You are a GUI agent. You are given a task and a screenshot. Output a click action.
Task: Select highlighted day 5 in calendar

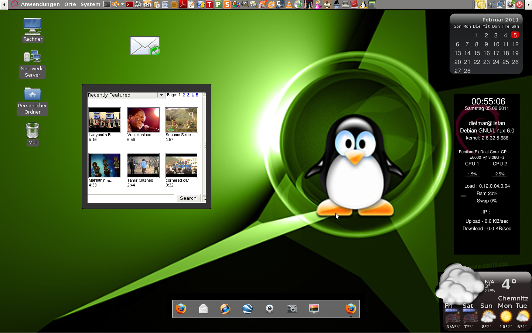point(515,35)
